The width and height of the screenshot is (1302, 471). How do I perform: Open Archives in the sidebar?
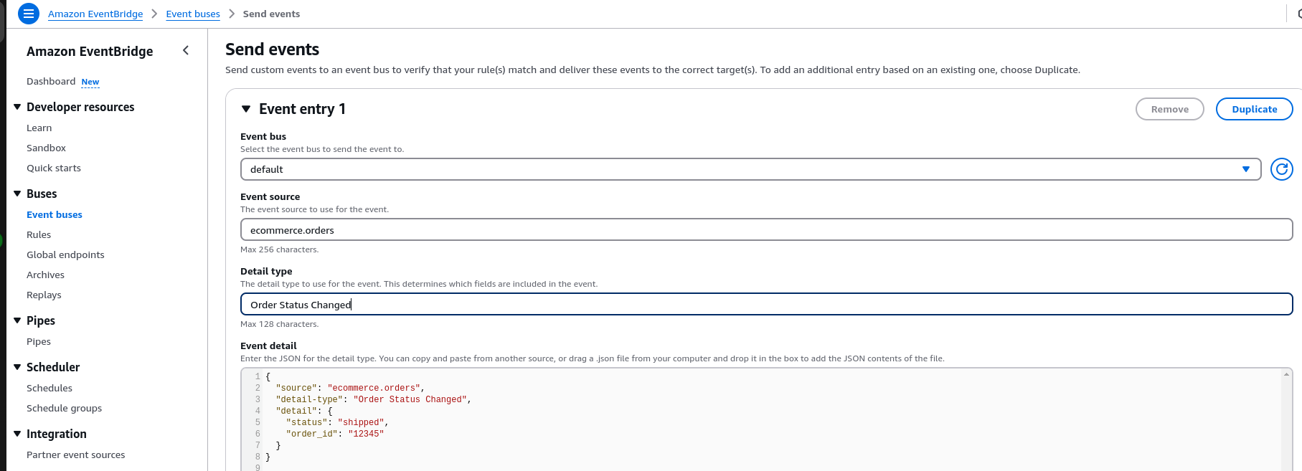(45, 275)
